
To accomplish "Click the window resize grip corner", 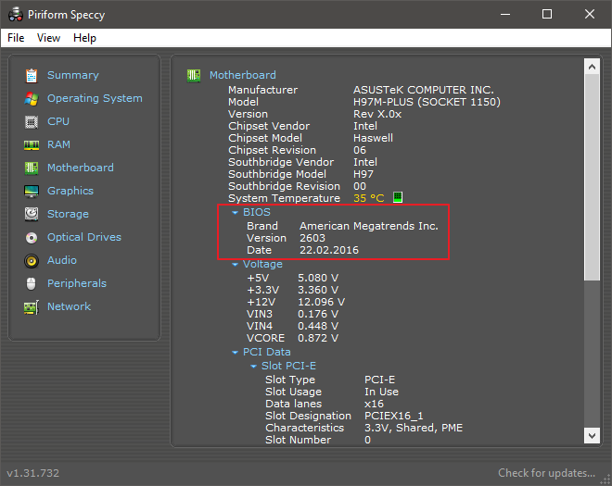I will pos(606,480).
